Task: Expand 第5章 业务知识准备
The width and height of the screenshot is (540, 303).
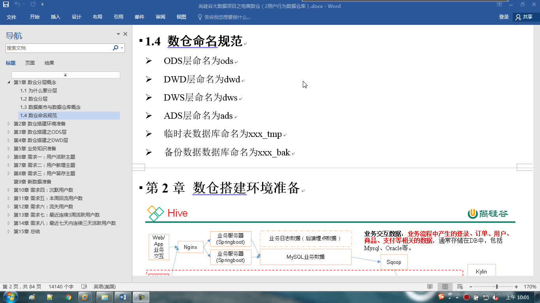Action: click(x=9, y=148)
